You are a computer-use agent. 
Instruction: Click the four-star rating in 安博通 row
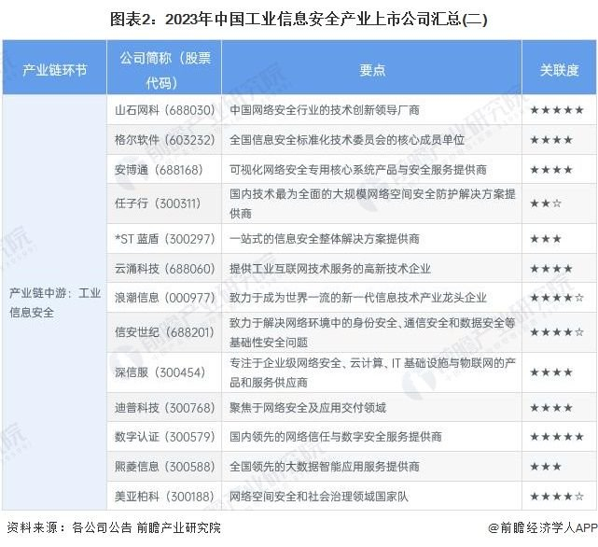tap(551, 170)
